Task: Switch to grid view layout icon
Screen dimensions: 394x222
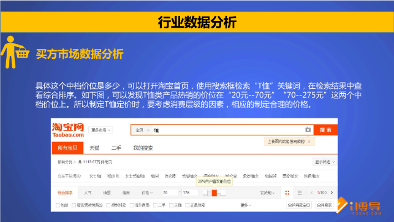Action: tap(288, 193)
